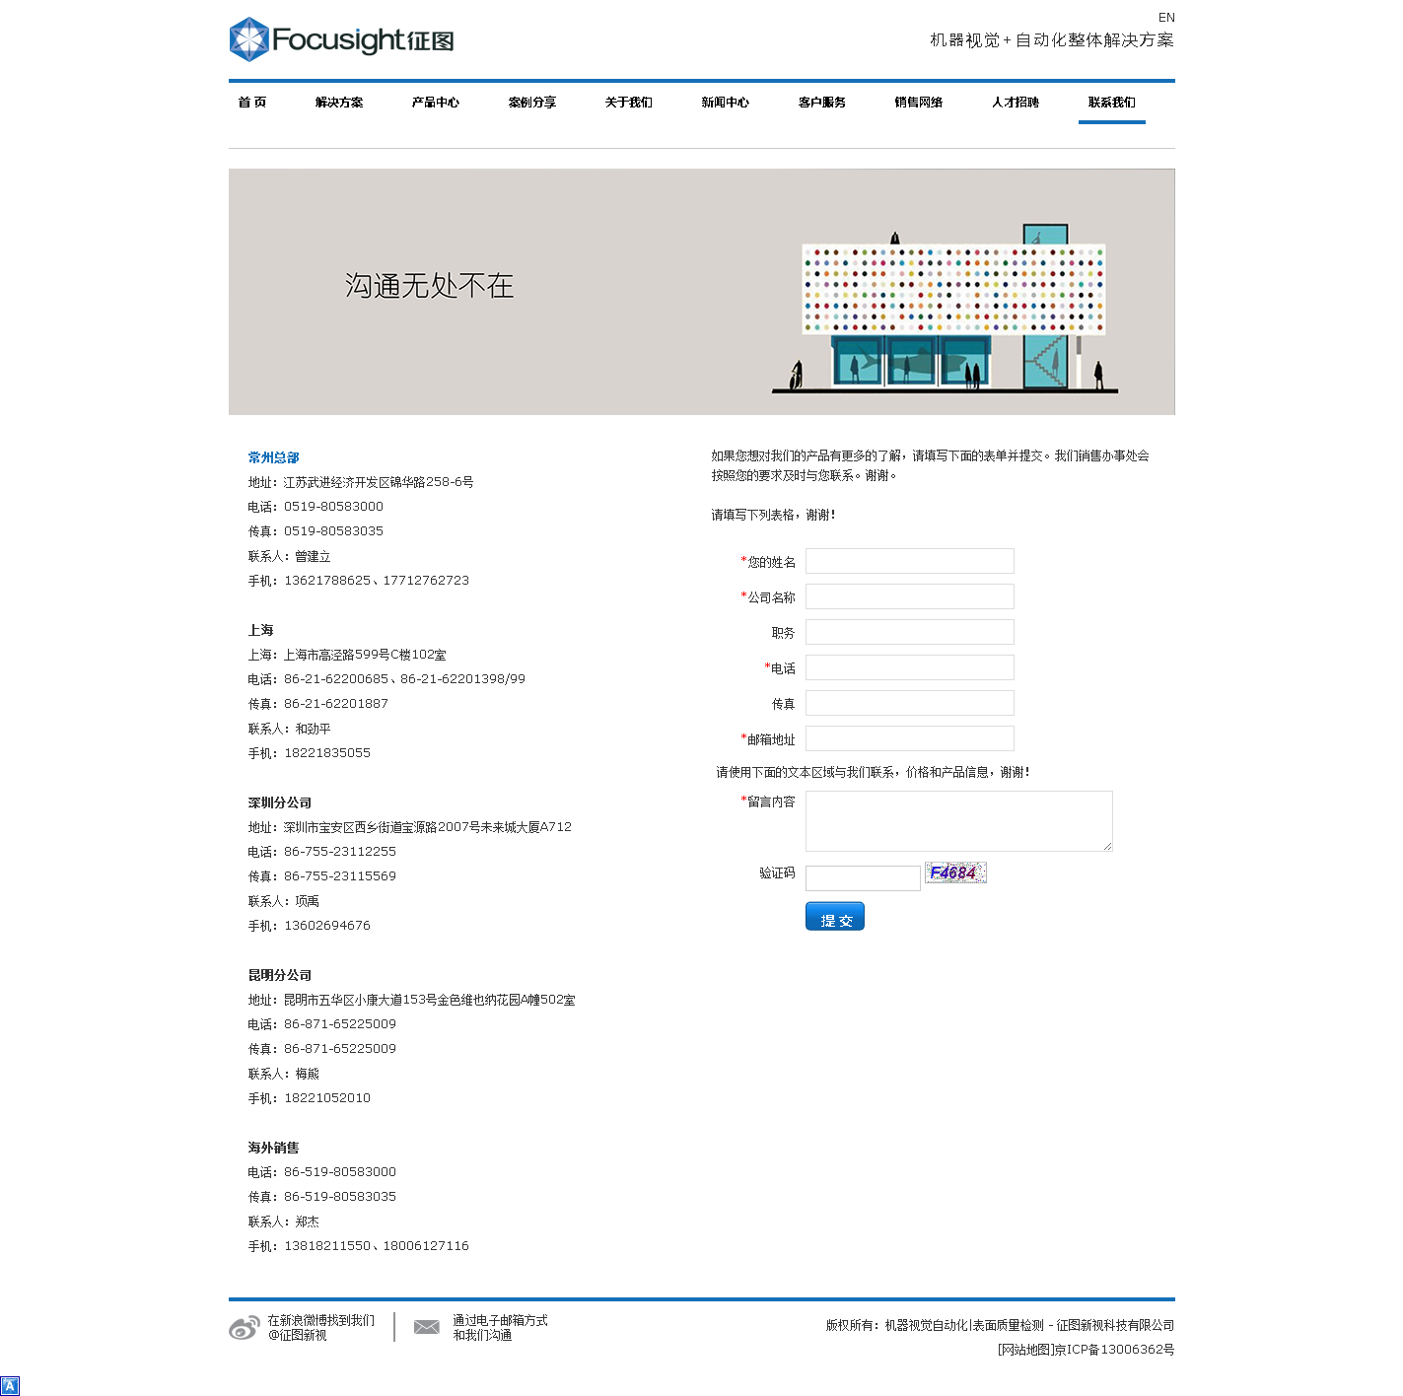Open the 首页 menu item
The width and height of the screenshot is (1403, 1396).
252,103
